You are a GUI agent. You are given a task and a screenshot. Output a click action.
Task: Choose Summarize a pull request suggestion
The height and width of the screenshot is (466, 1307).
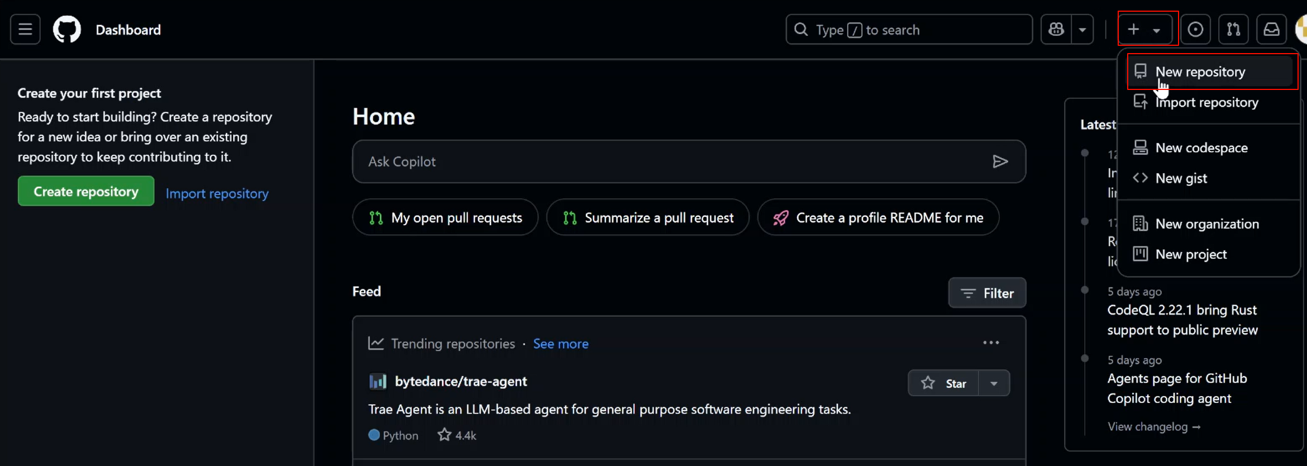(x=648, y=217)
